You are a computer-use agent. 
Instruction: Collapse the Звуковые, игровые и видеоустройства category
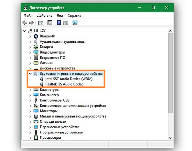click(x=30, y=74)
